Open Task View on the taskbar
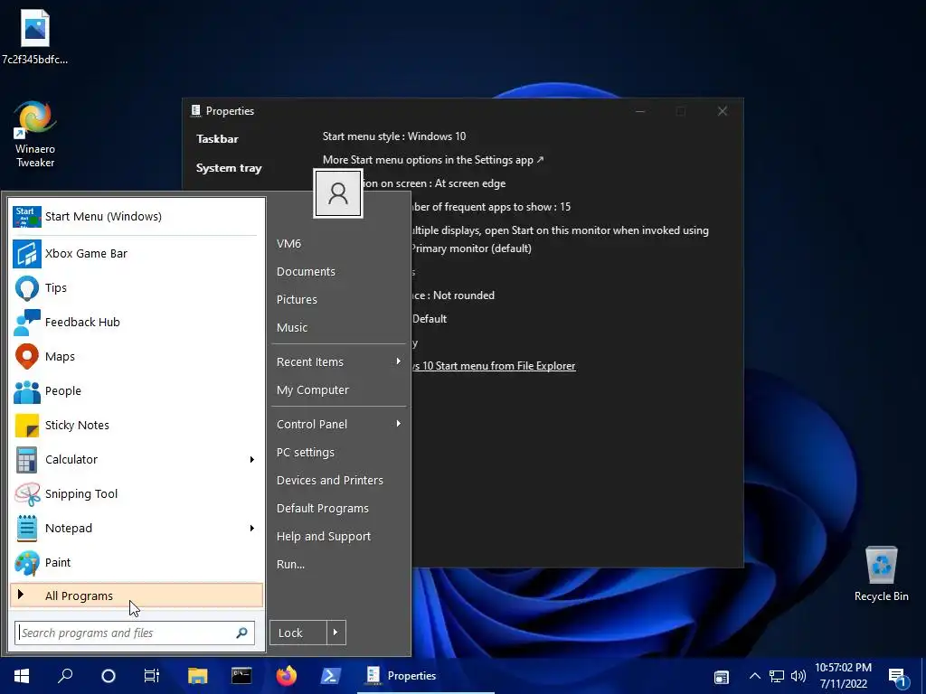Screen dimensions: 926x694 point(152,676)
